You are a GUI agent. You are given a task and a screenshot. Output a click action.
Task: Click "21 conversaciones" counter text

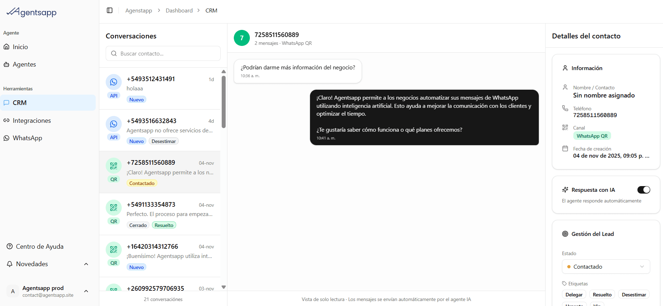click(163, 299)
